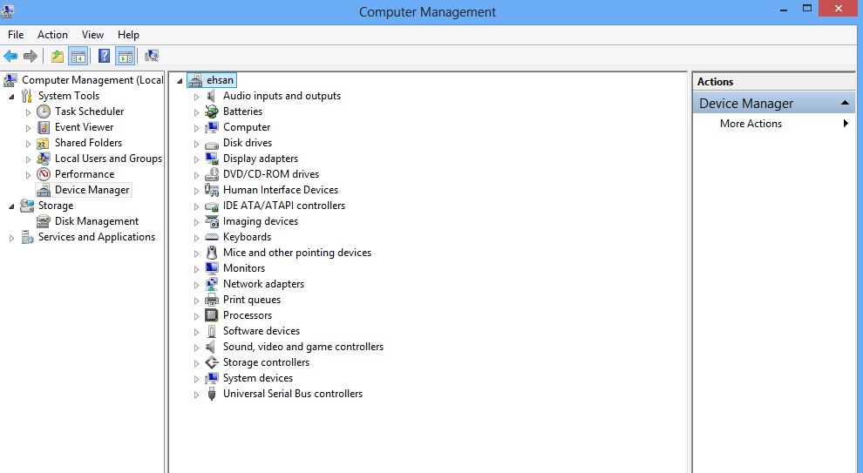This screenshot has width=863, height=473.
Task: Select Disk Management under Storage
Action: (x=96, y=221)
